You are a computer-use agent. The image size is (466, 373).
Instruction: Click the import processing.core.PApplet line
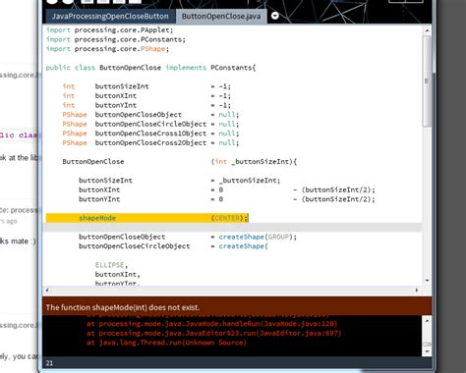[x=109, y=30]
